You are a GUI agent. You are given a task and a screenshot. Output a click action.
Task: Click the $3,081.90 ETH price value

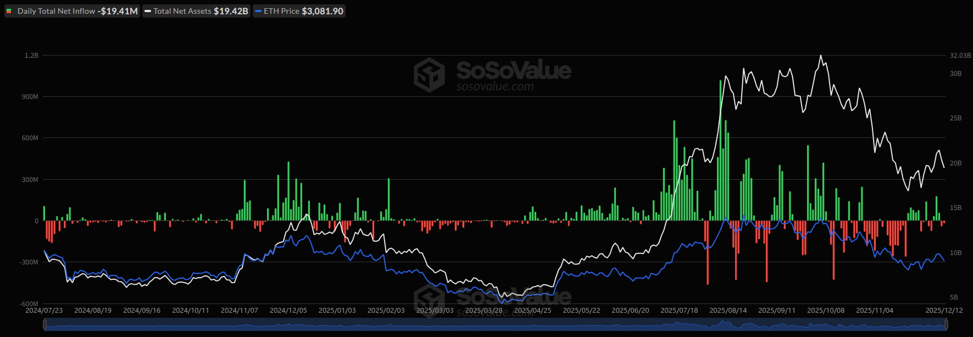(x=323, y=11)
